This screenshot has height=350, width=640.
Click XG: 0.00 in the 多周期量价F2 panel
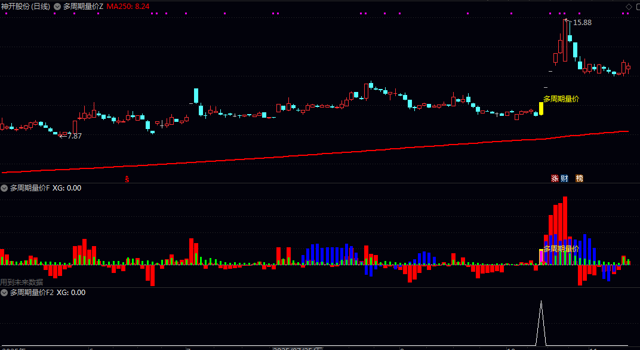(71, 293)
